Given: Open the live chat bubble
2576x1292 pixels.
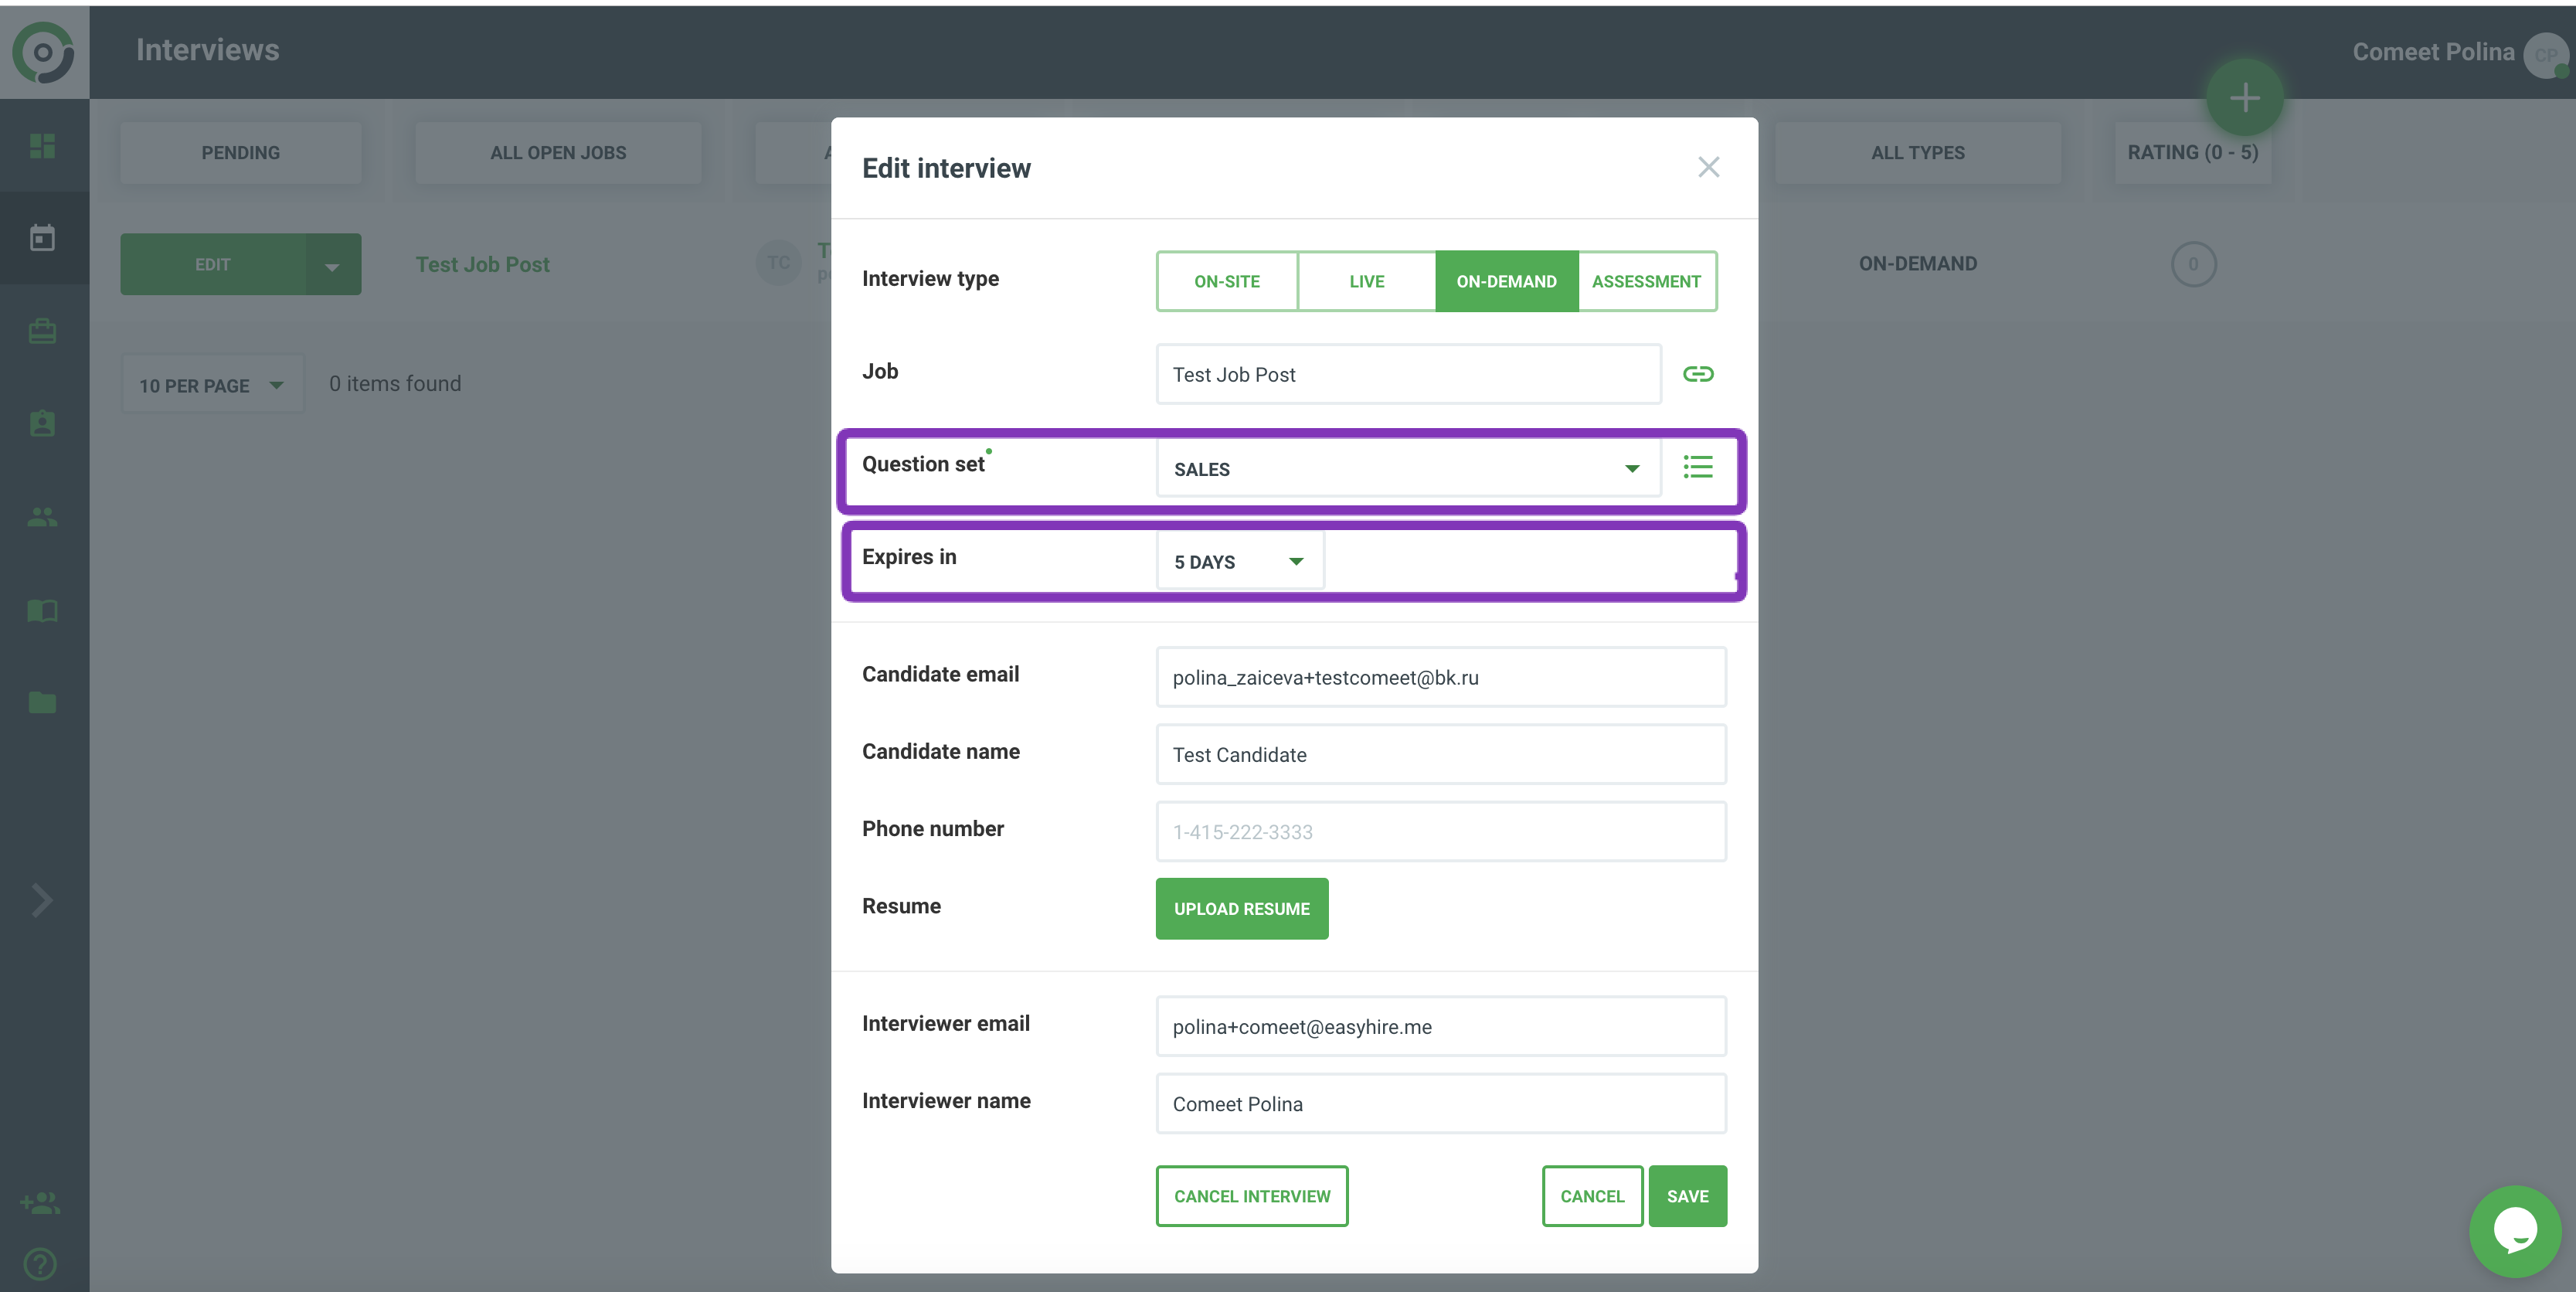Looking at the screenshot, I should tap(2514, 1230).
